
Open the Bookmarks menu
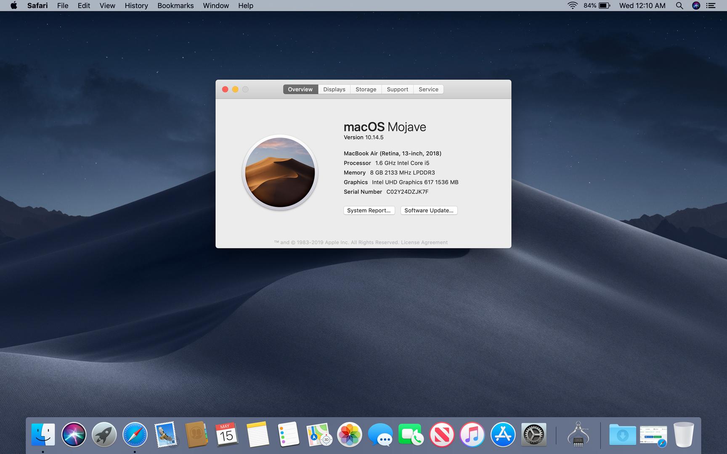pyautogui.click(x=175, y=5)
